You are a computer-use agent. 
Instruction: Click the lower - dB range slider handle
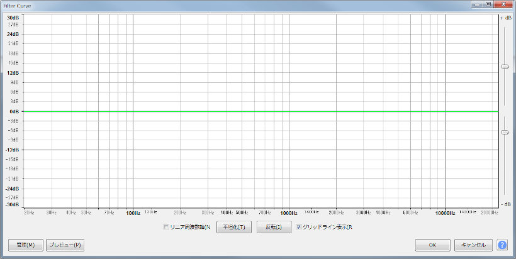click(x=505, y=132)
